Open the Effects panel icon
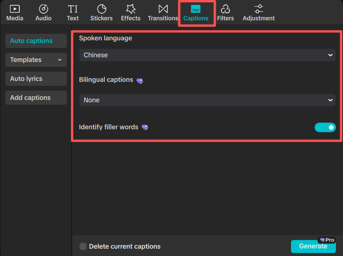 click(131, 9)
